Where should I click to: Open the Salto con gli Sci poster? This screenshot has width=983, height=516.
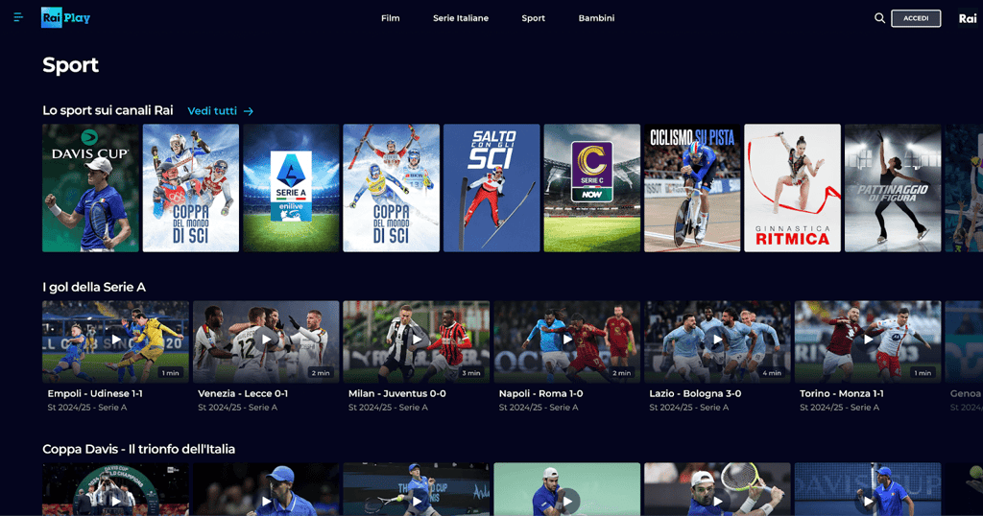coord(491,188)
